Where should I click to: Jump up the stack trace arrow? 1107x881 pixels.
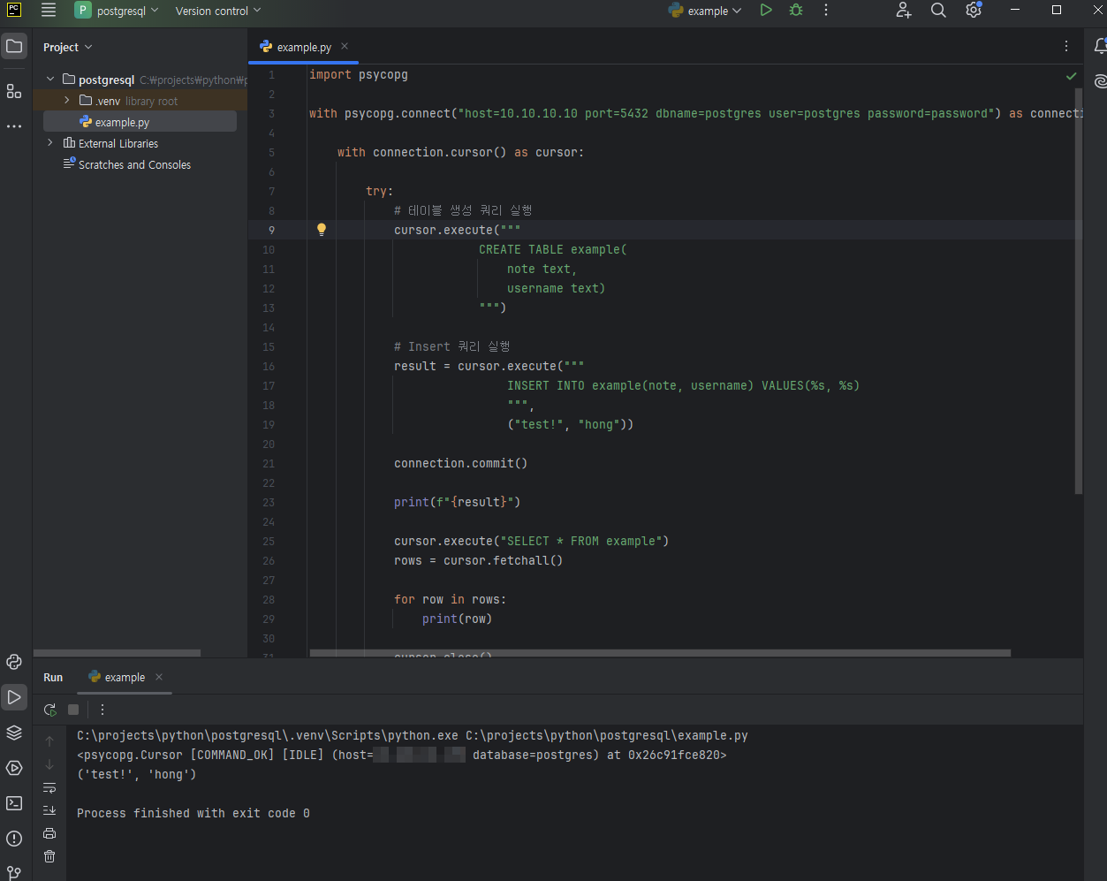point(49,741)
